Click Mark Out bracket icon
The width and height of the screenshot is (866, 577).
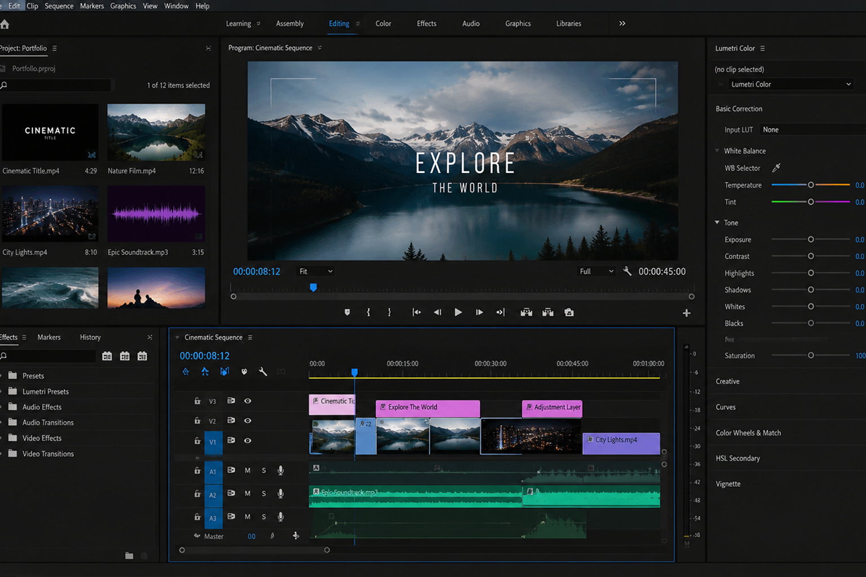[x=389, y=312]
